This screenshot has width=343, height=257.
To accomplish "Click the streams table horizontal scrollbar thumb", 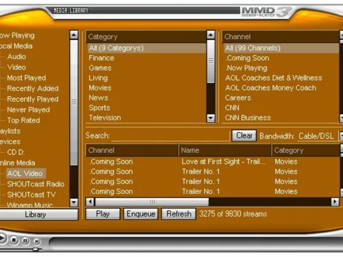I will coord(152,202).
